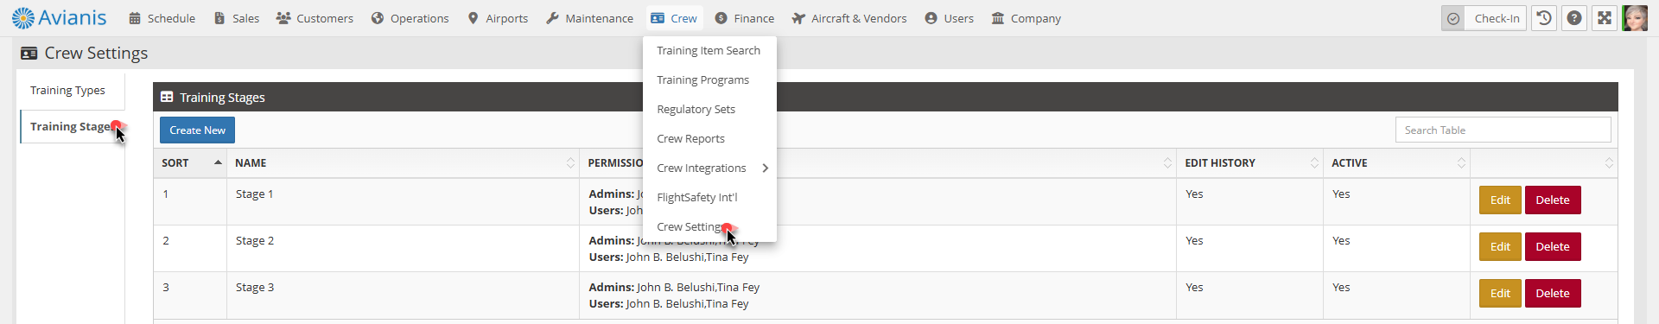Click the Avianis logo
The image size is (1659, 324).
click(x=59, y=17)
